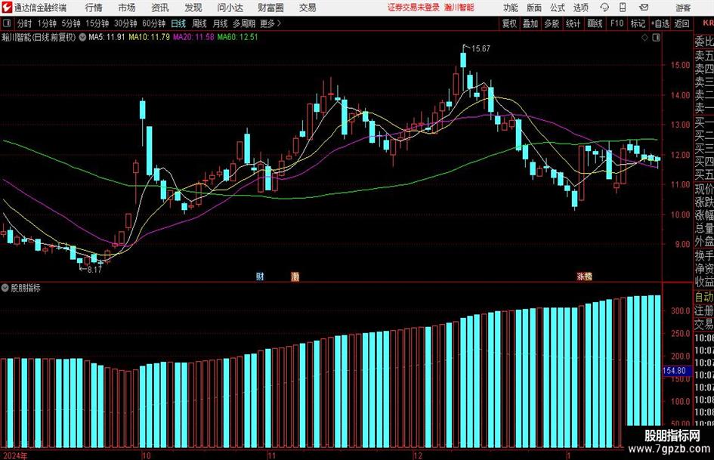Open the 多周期 multi-period view
This screenshot has height=460, width=714.
[244, 23]
